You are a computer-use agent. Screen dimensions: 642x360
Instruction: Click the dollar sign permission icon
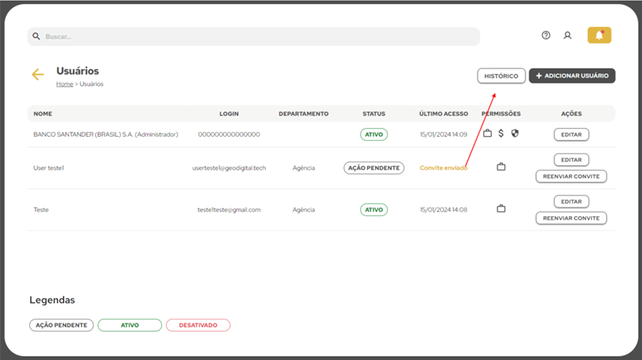(x=501, y=133)
